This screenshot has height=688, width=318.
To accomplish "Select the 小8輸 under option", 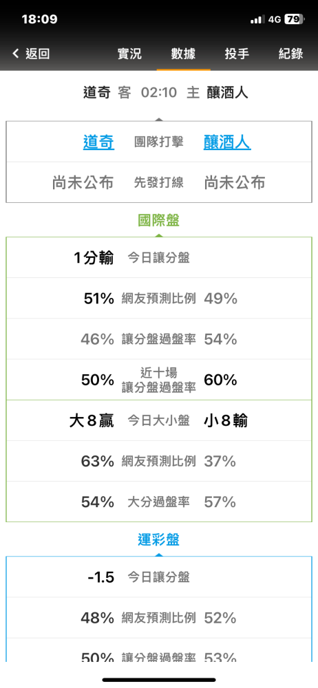I will pos(226,421).
